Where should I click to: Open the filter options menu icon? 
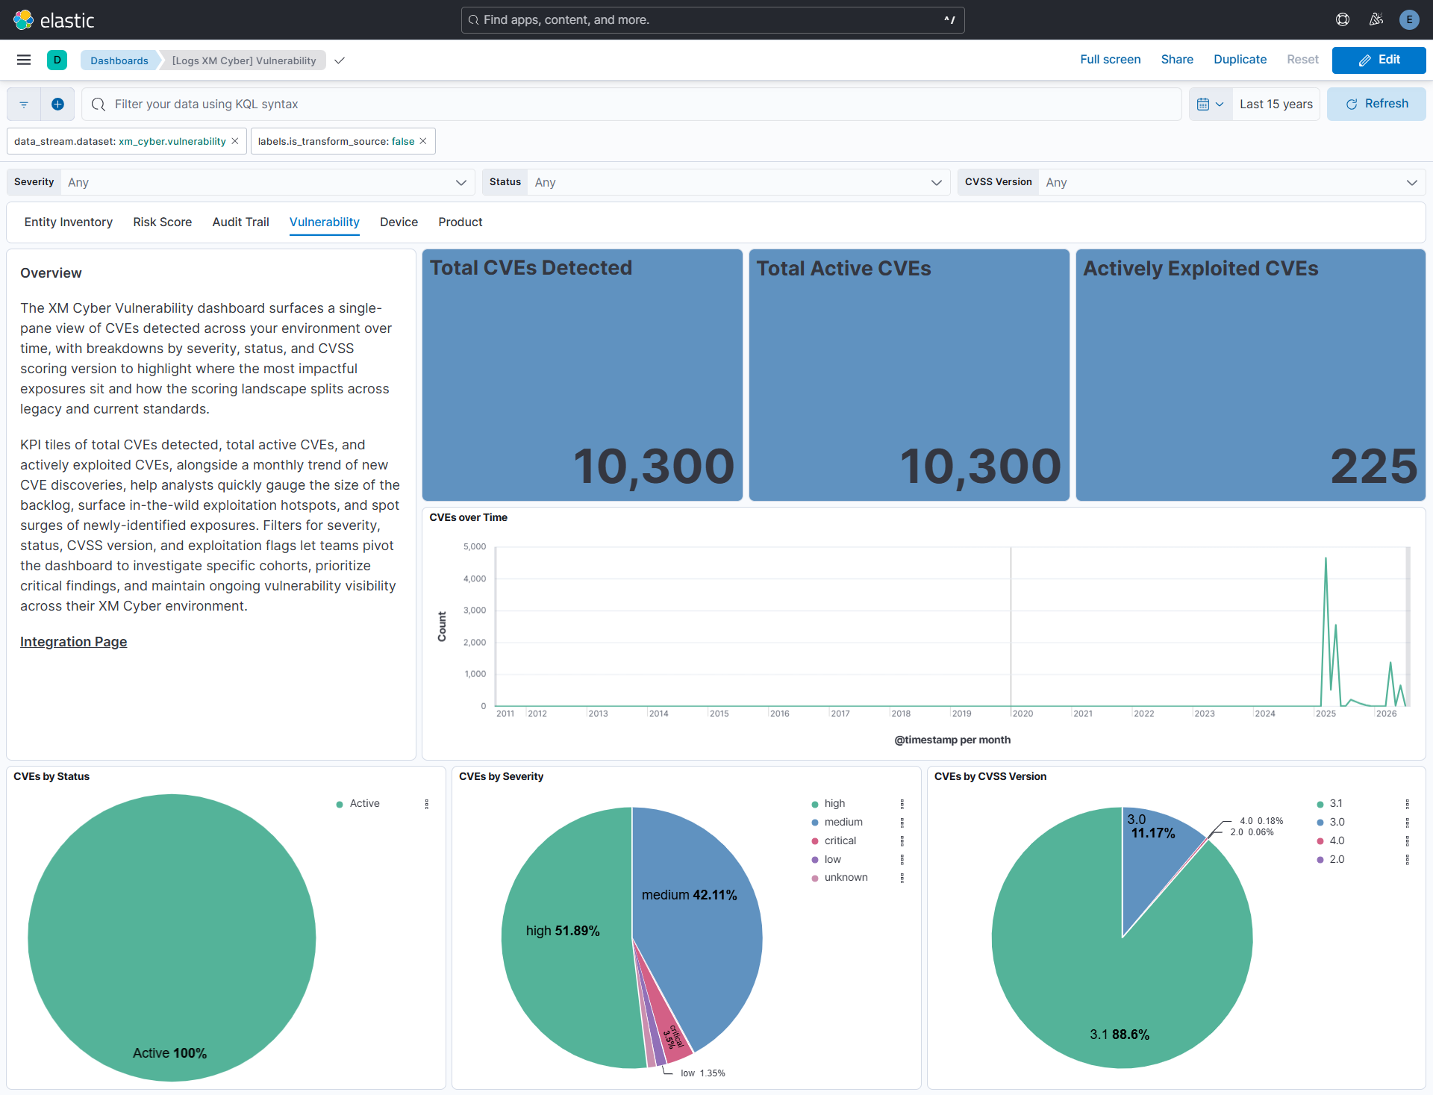[x=24, y=104]
